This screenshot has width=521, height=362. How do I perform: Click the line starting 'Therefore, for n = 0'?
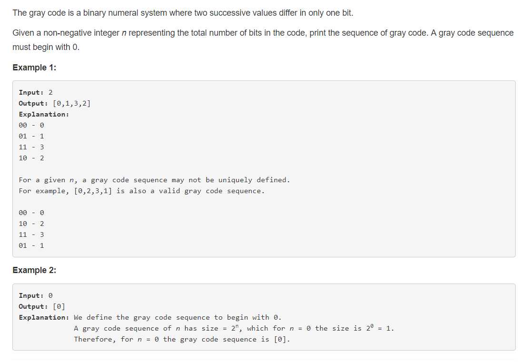[182, 339]
